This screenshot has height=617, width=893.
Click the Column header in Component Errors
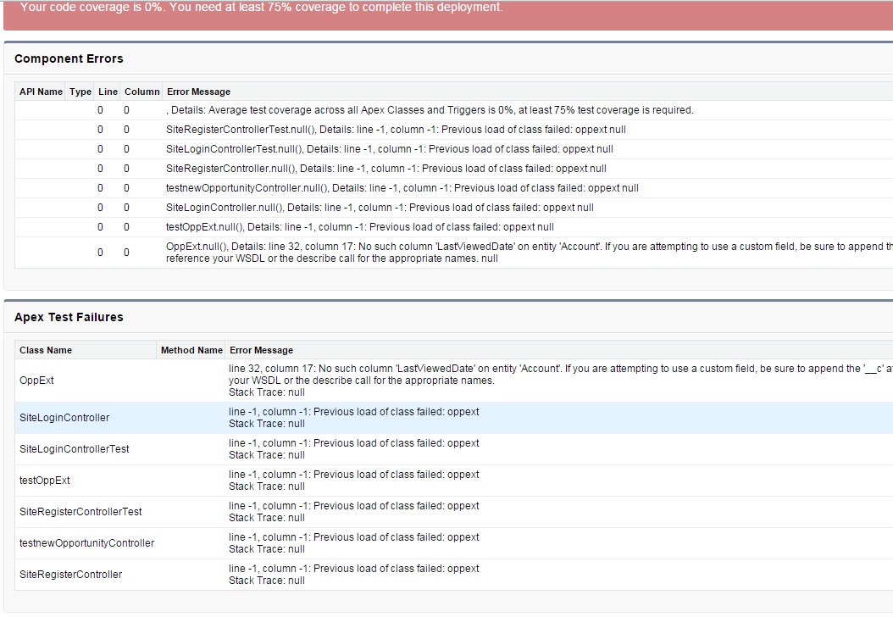coord(141,92)
